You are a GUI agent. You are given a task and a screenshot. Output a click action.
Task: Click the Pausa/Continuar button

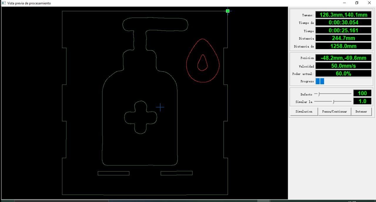[335, 112]
